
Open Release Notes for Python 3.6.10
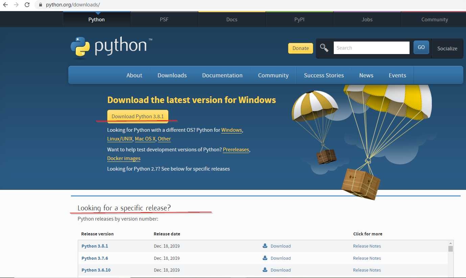[367, 270]
